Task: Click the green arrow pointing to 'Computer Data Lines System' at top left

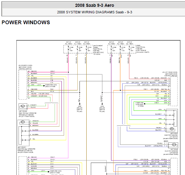Action: coord(44,86)
